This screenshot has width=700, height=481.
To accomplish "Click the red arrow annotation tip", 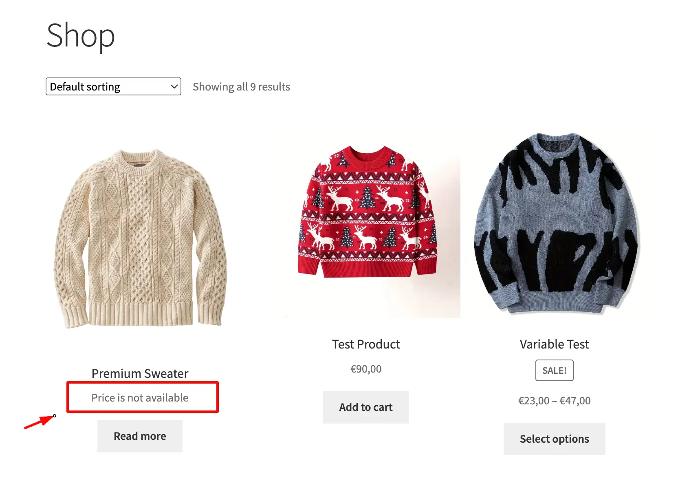I will pyautogui.click(x=54, y=416).
